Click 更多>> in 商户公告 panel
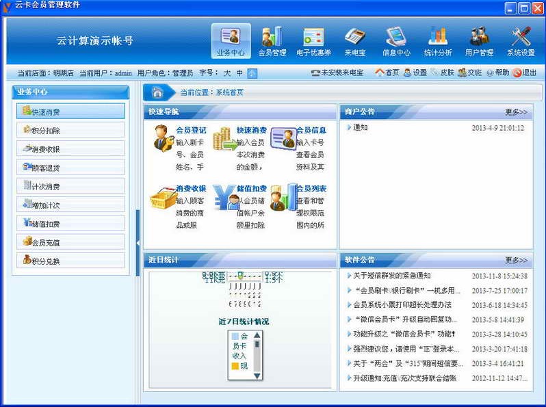This screenshot has height=407, width=546. 516,112
